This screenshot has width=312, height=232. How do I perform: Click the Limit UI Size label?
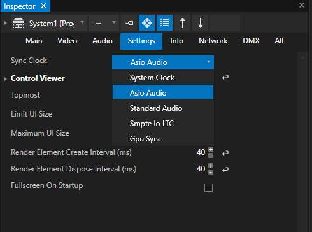[31, 114]
